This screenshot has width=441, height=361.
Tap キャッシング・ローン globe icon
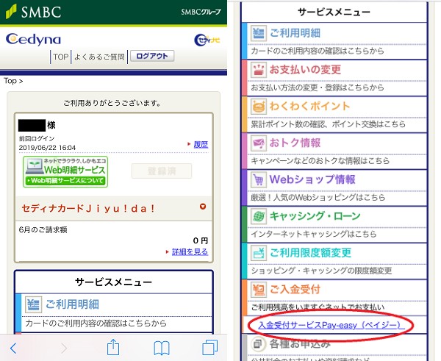point(259,216)
